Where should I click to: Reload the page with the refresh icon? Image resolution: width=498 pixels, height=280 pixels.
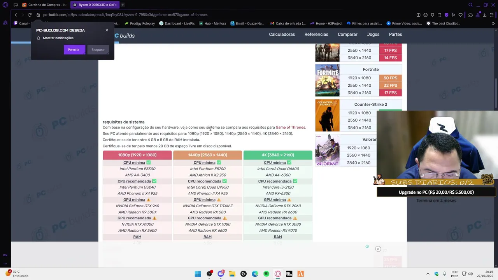coord(30,15)
